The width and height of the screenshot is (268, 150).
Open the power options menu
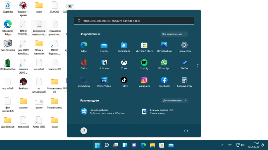tap(186, 131)
